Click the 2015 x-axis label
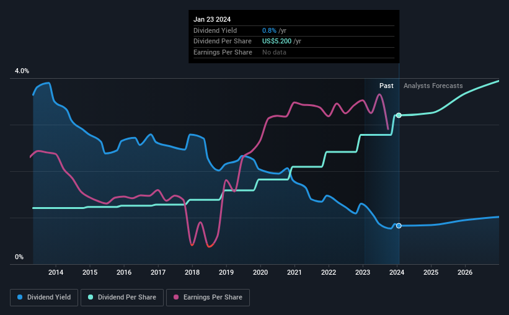The height and width of the screenshot is (315, 509). (x=90, y=272)
